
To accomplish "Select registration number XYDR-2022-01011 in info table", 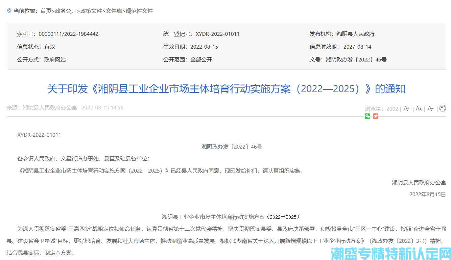I will pyautogui.click(x=217, y=34).
